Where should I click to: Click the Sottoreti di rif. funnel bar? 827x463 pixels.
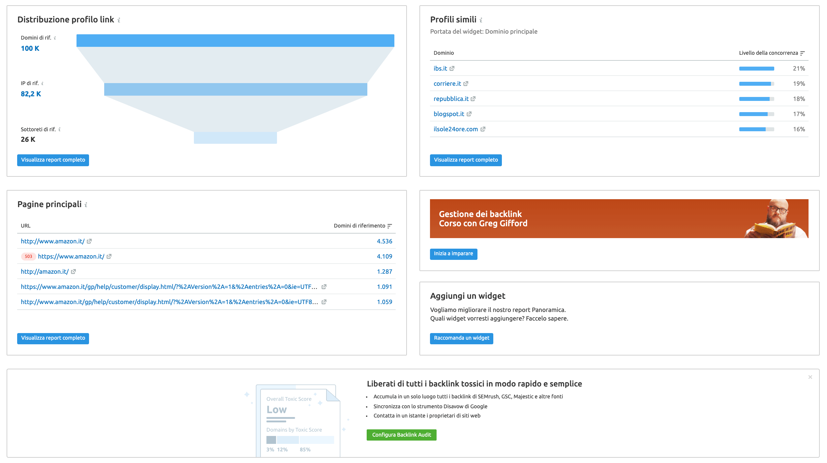pyautogui.click(x=235, y=138)
